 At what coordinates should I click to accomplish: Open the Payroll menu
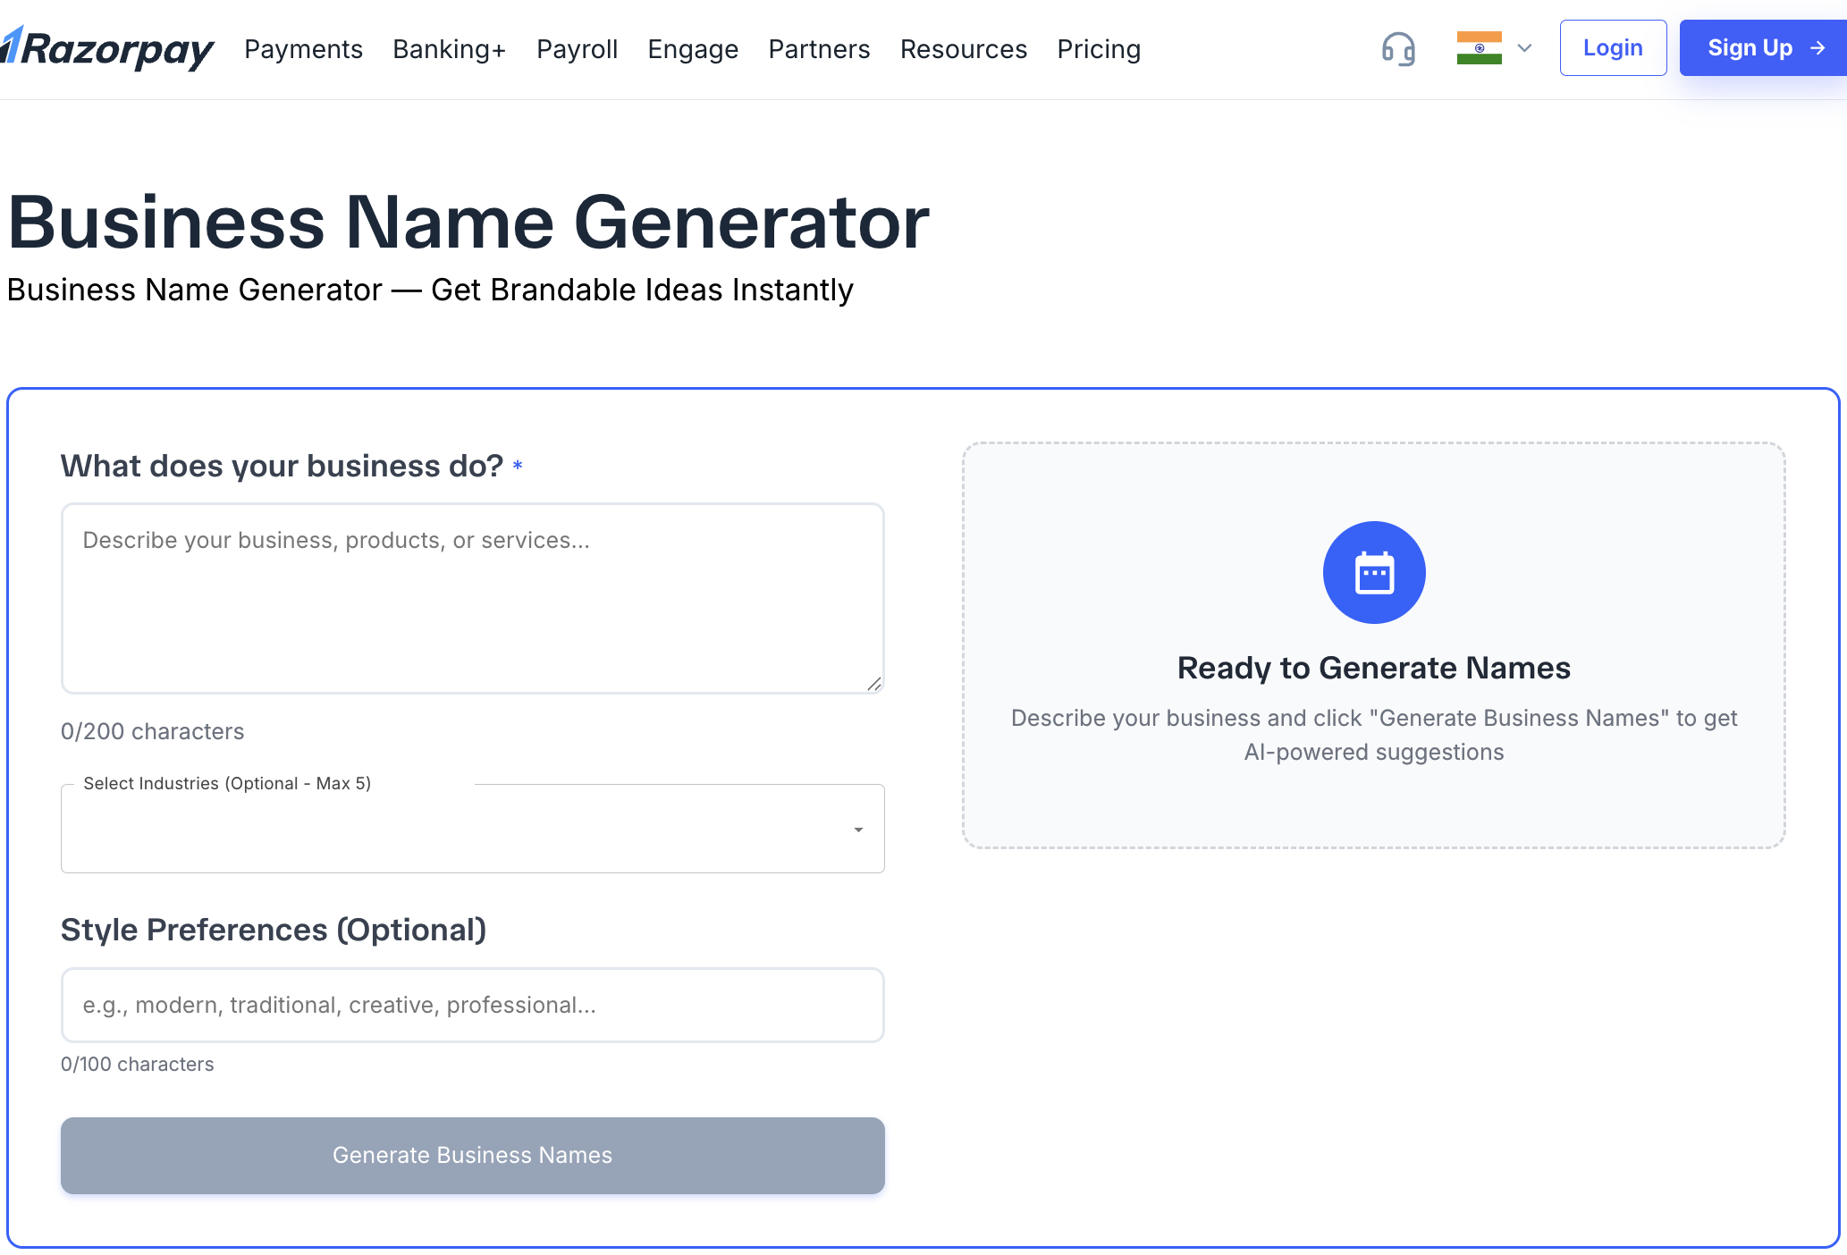pos(577,49)
